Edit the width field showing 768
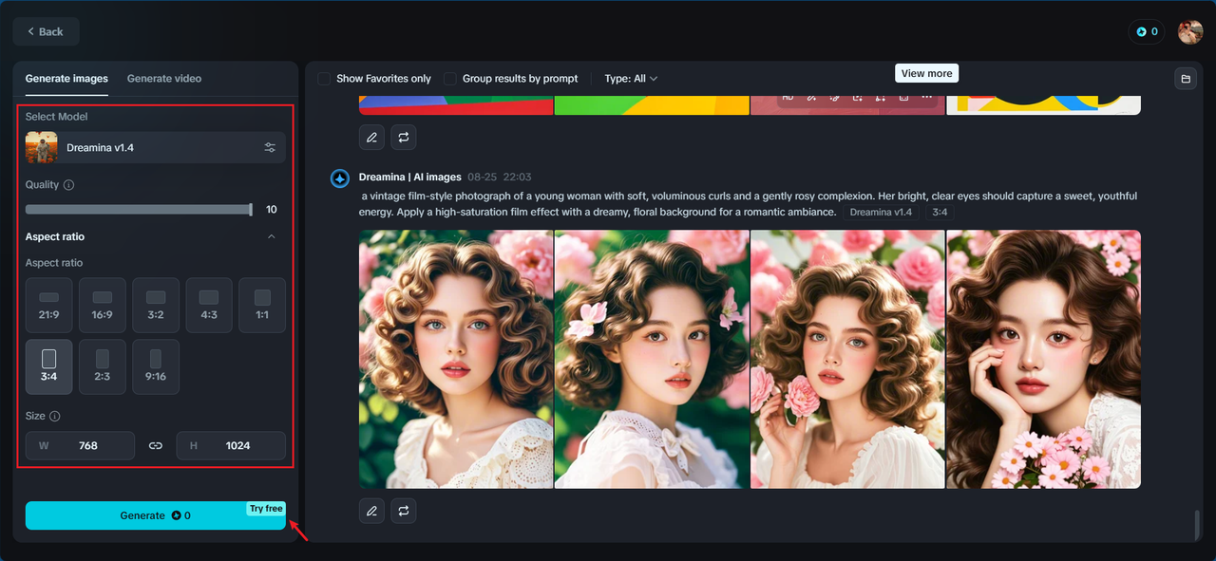 (x=80, y=445)
